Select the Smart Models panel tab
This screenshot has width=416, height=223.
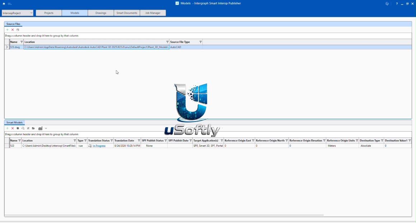[15, 123]
